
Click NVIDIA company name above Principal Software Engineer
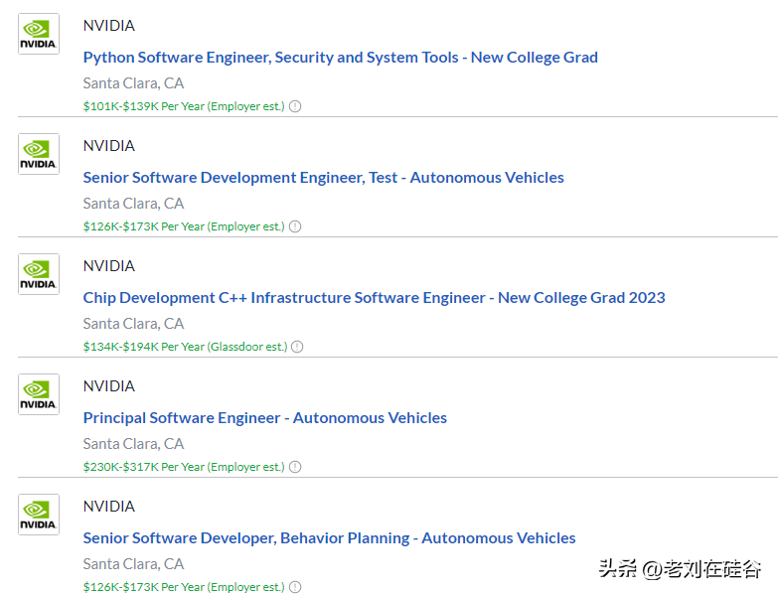click(108, 386)
